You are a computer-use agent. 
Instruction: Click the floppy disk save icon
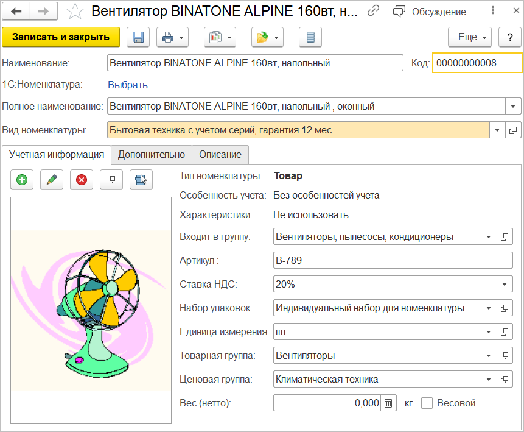point(138,37)
